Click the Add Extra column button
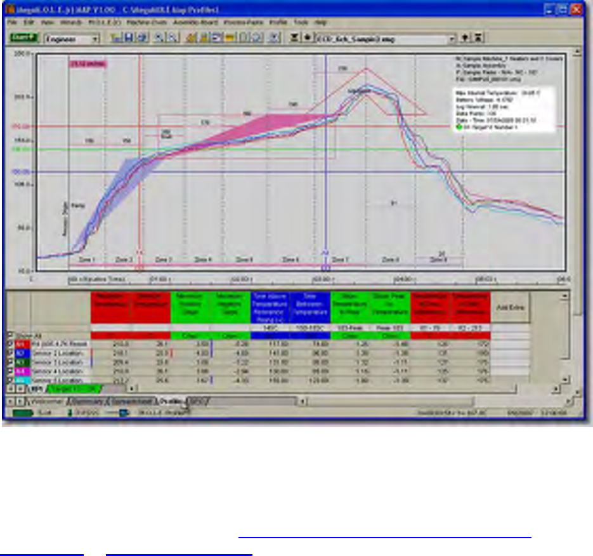Image resolution: width=593 pixels, height=556 pixels. (510, 307)
